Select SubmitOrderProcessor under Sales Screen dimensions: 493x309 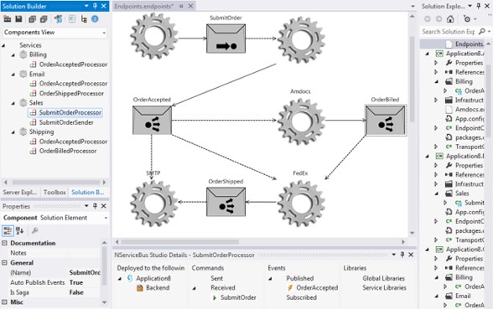(70, 112)
